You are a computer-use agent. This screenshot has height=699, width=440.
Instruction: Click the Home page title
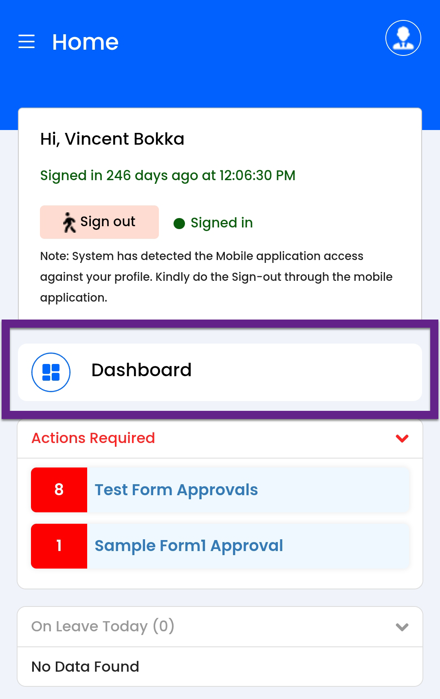click(x=86, y=42)
